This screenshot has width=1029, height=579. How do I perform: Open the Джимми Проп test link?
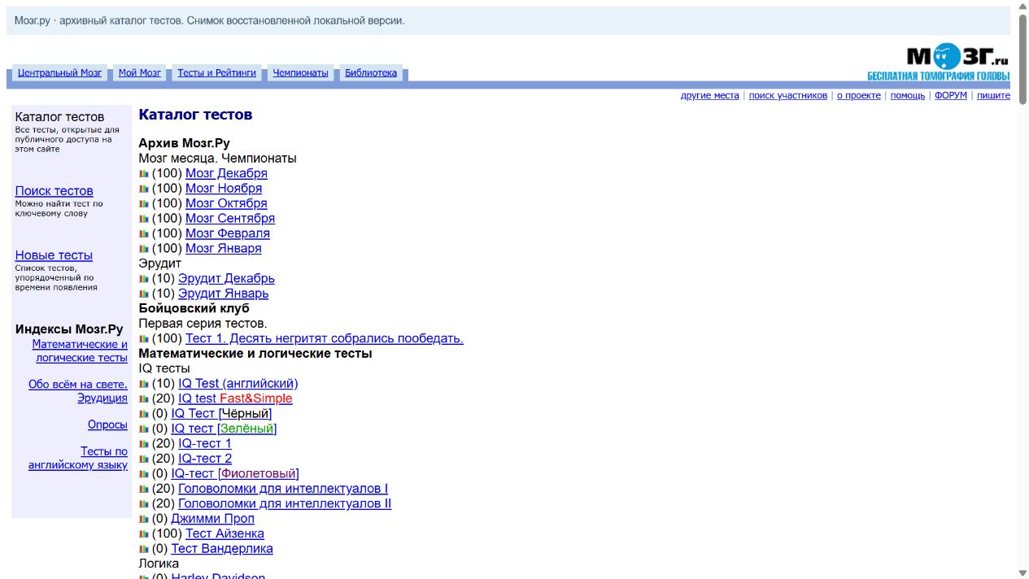(x=212, y=519)
